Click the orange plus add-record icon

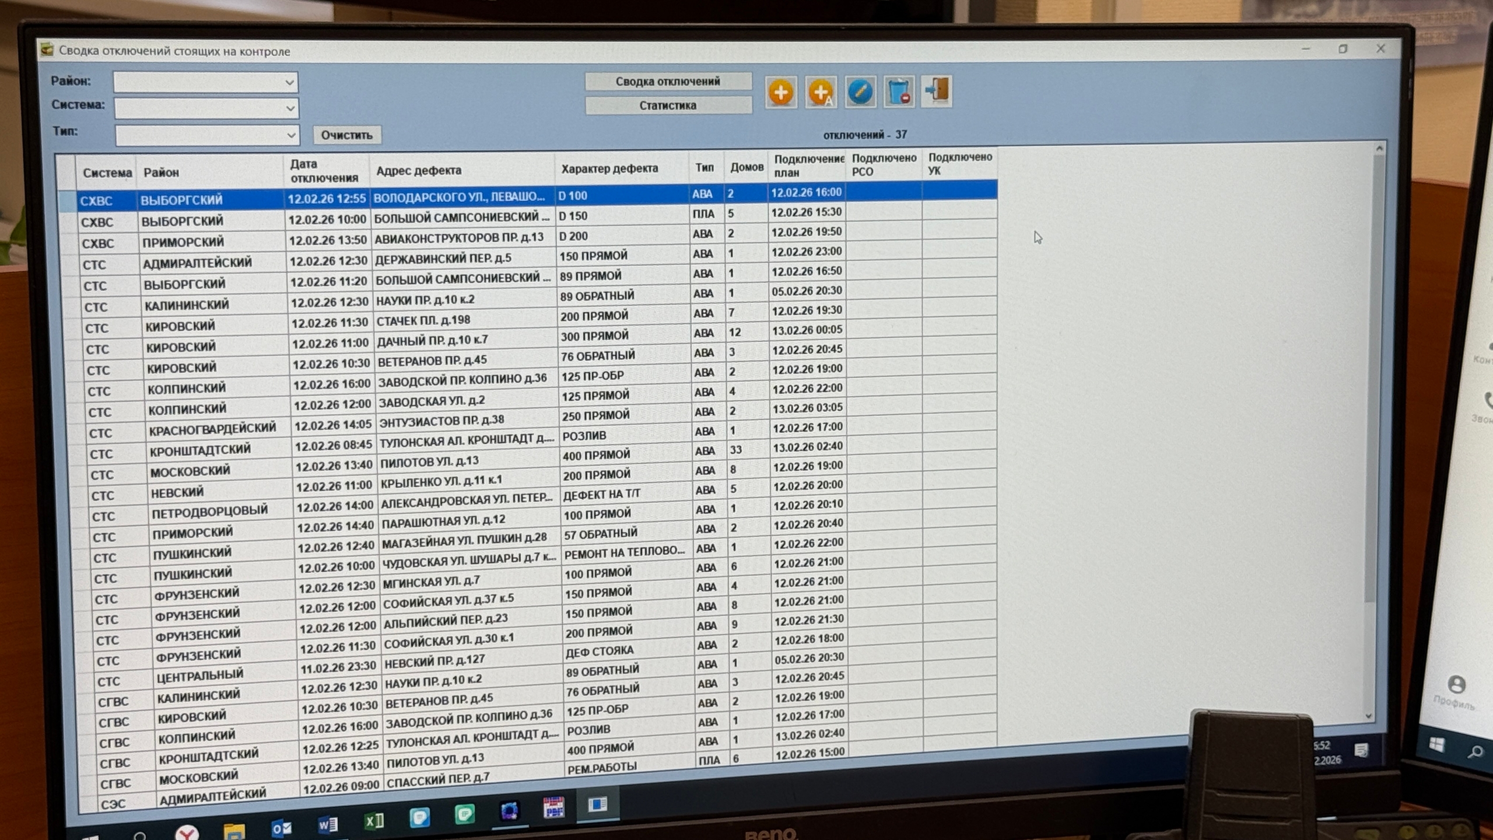click(780, 93)
